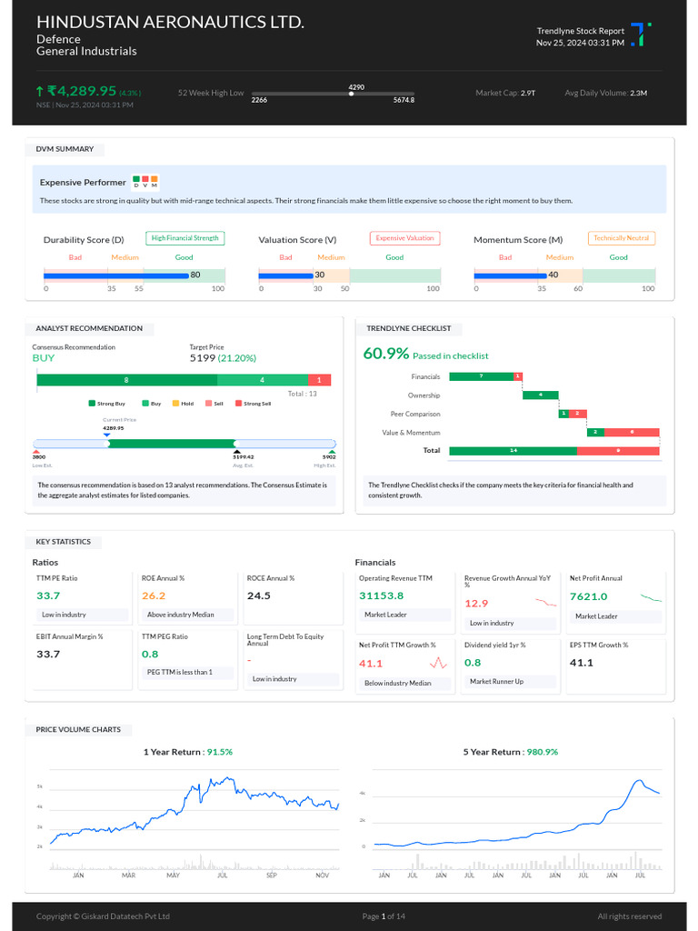Image resolution: width=698 pixels, height=931 pixels.
Task: Click the EPS TTM Growth % value 41.1
Action: (581, 663)
